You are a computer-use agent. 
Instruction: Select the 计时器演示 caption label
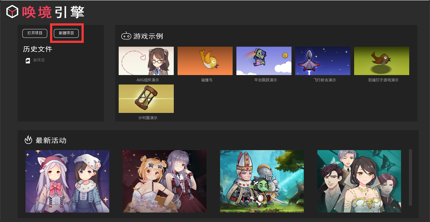click(148, 118)
